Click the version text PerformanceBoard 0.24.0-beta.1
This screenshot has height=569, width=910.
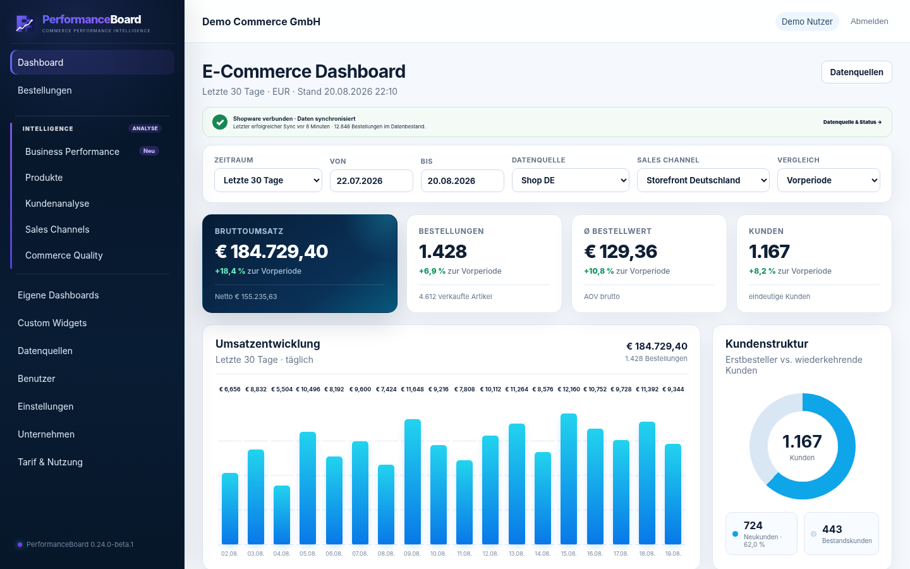coord(80,544)
